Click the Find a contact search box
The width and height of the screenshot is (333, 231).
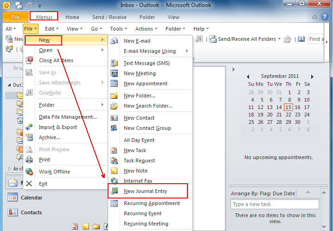click(316, 39)
